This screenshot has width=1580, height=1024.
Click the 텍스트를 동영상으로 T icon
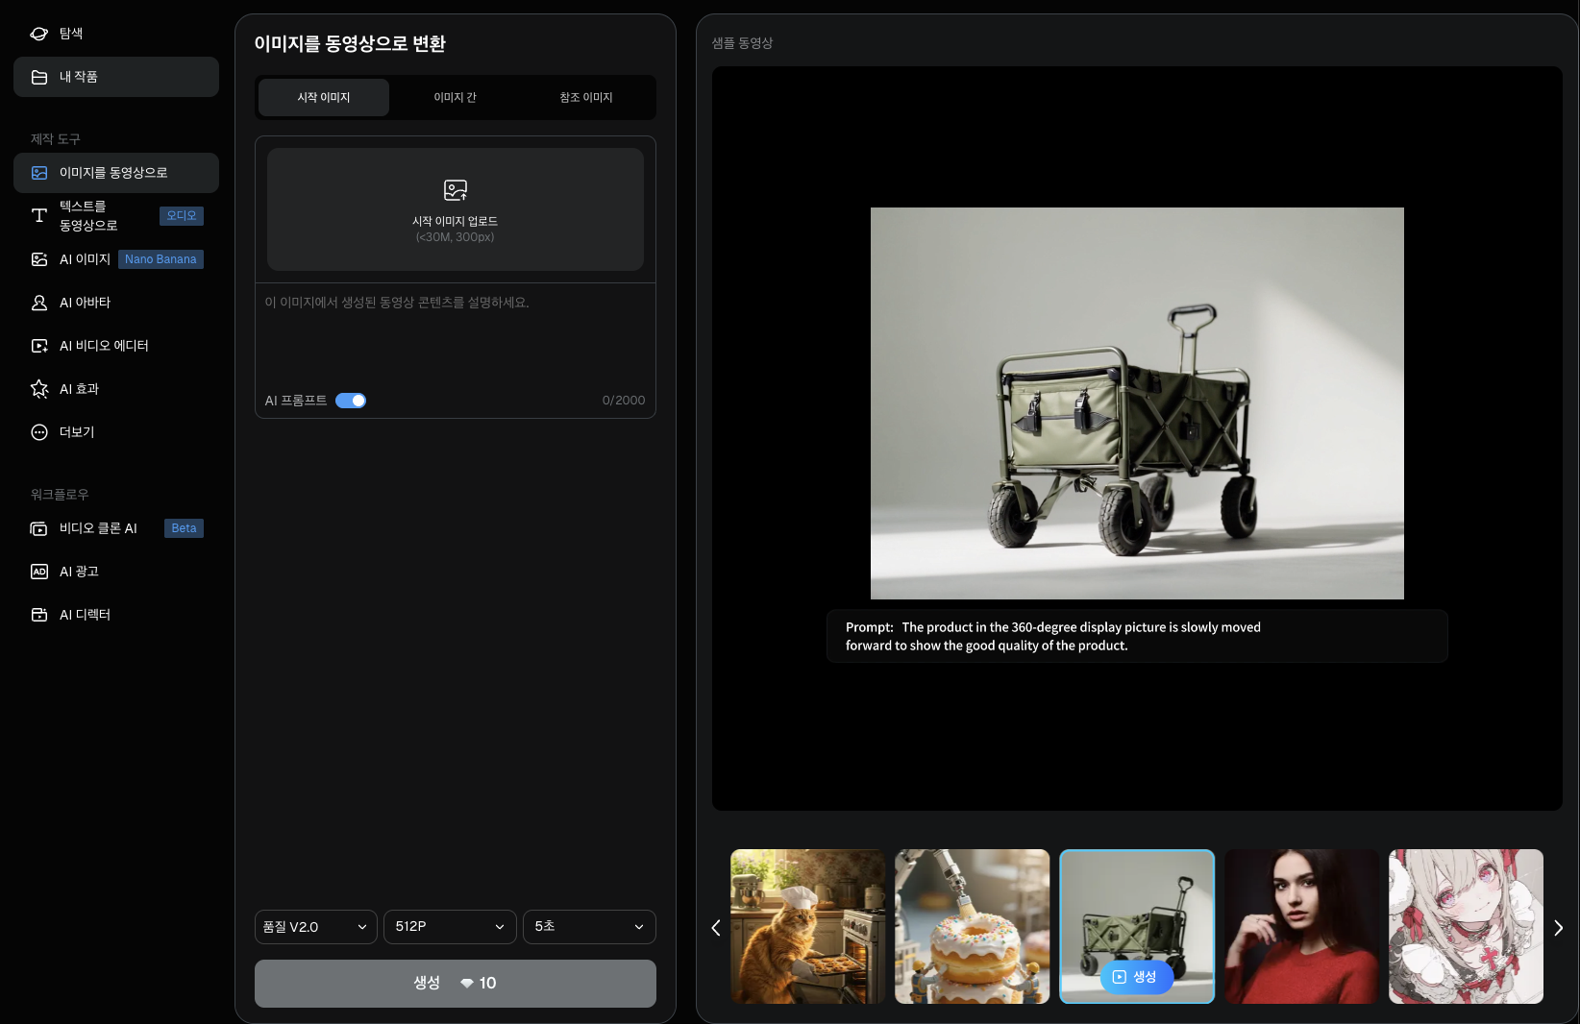click(x=39, y=216)
